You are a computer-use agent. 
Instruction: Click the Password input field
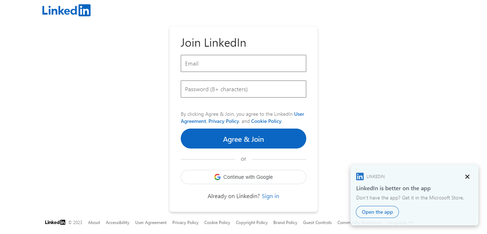(243, 89)
